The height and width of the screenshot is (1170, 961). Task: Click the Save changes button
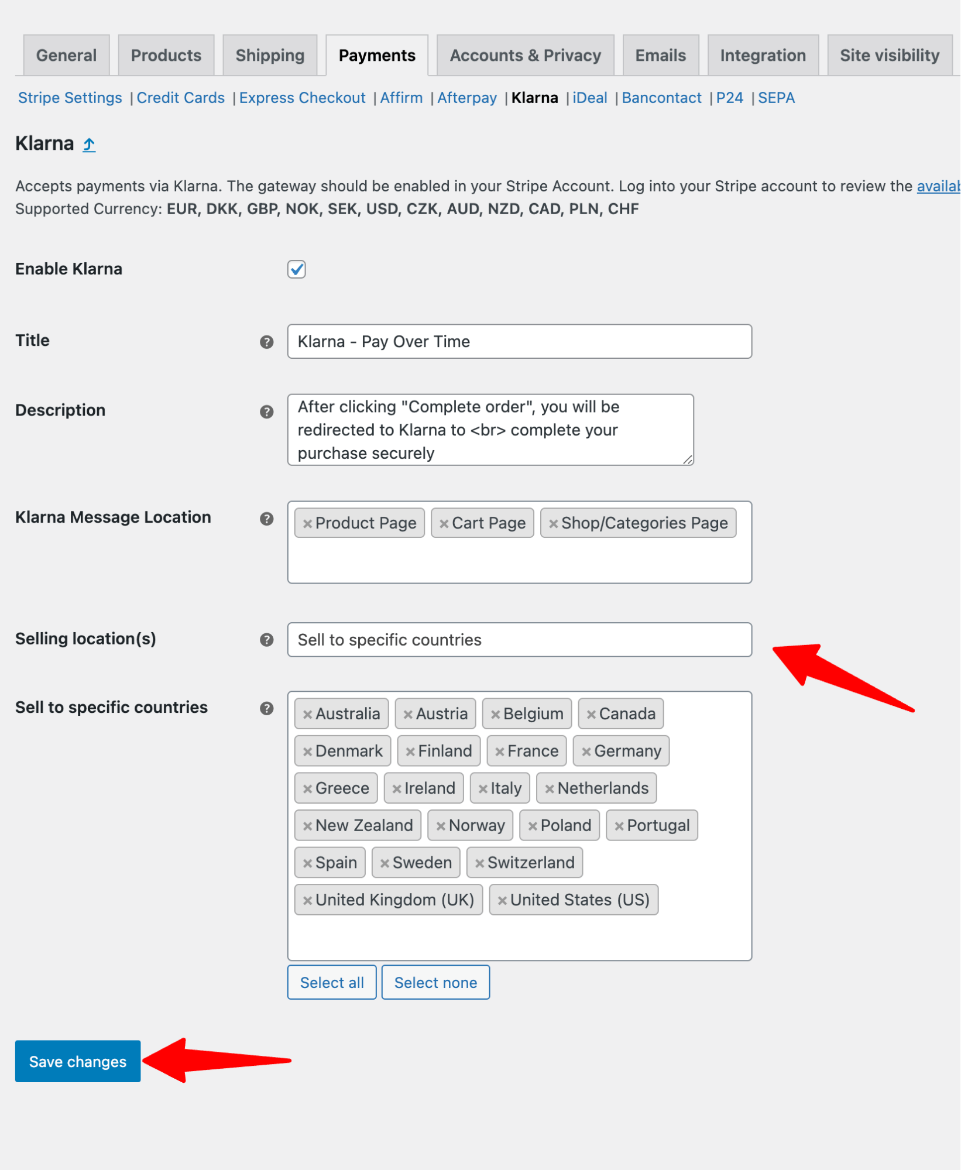pos(78,1061)
